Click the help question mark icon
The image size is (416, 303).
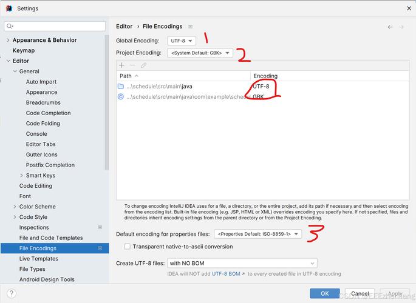point(11,293)
